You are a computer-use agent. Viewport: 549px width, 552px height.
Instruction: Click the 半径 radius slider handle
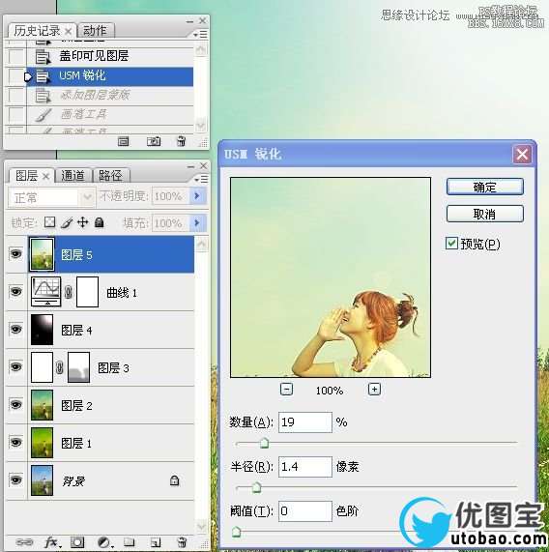click(257, 487)
